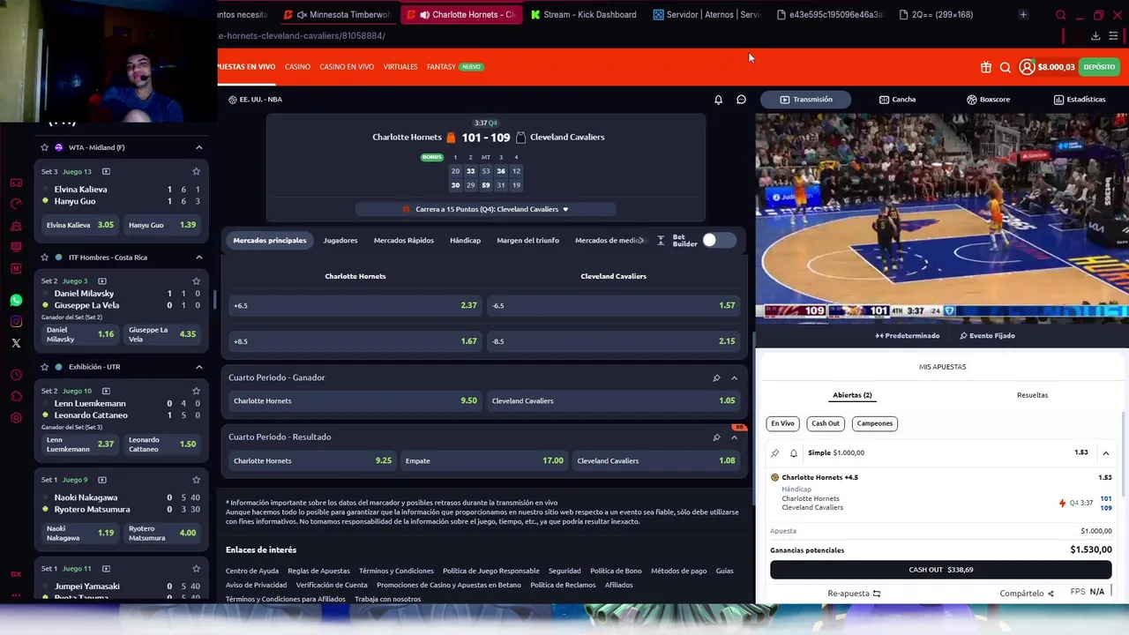The image size is (1129, 635).
Task: Open Carrera a 15 Puntos dropdown
Action: point(486,209)
